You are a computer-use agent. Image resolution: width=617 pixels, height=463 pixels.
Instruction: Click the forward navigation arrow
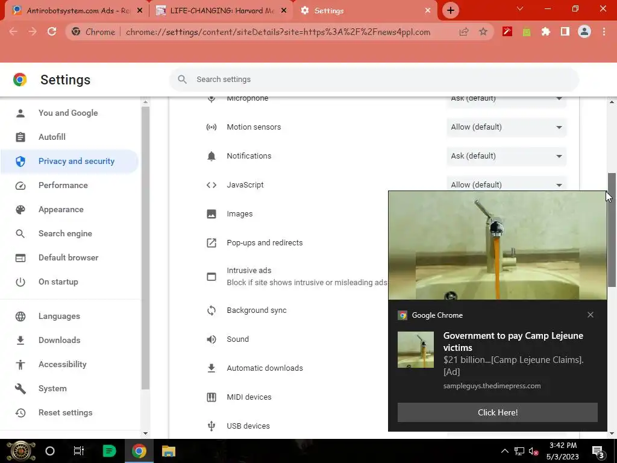(33, 31)
